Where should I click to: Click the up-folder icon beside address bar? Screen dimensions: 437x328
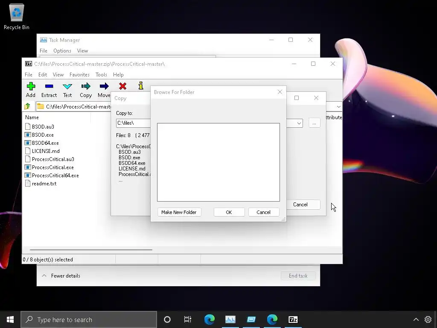[x=27, y=106]
